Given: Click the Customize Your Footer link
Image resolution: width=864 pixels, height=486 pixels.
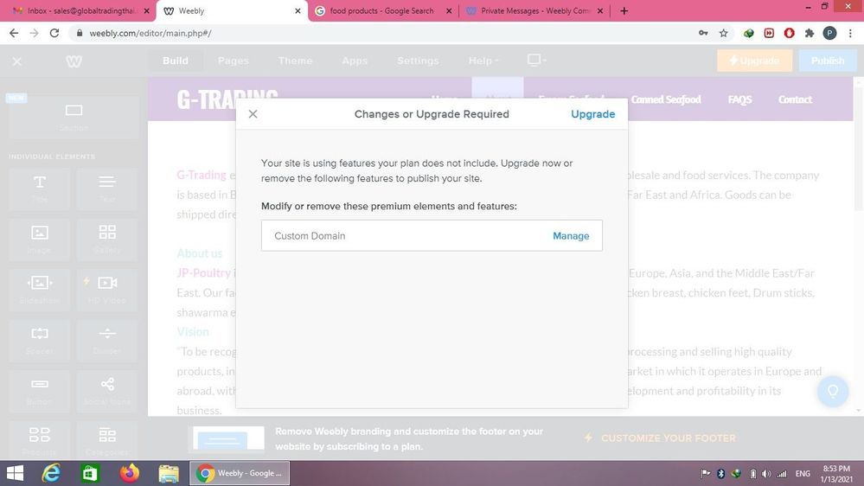Looking at the screenshot, I should (668, 438).
